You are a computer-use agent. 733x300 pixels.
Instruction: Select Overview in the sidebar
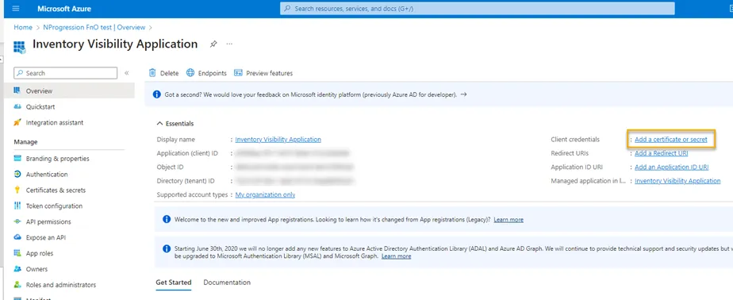[69, 90]
